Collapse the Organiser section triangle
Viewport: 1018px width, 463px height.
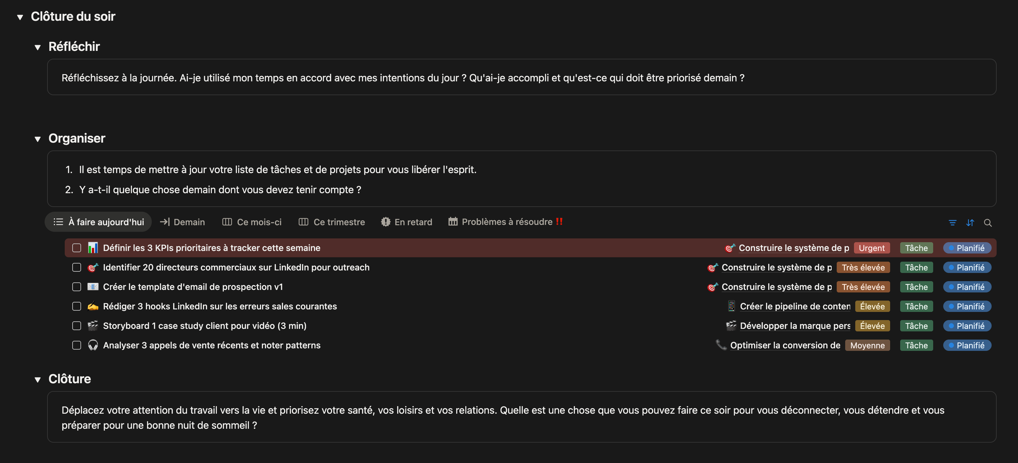pyautogui.click(x=37, y=139)
